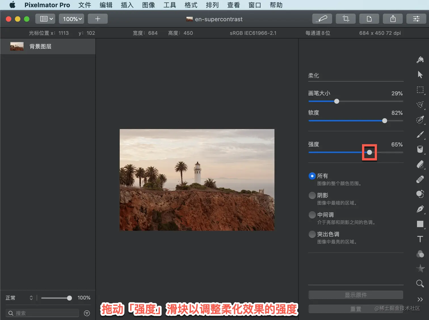Click the 软度 slider handle
The height and width of the screenshot is (320, 429).
384,121
